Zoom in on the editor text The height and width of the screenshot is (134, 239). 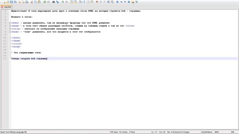click(63, 2)
